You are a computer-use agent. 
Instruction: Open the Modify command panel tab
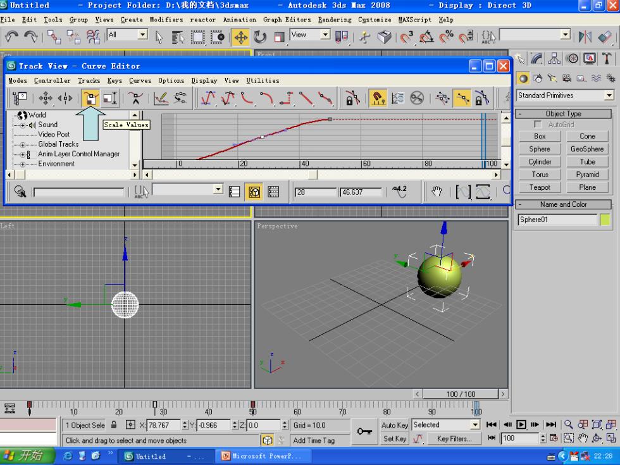537,59
